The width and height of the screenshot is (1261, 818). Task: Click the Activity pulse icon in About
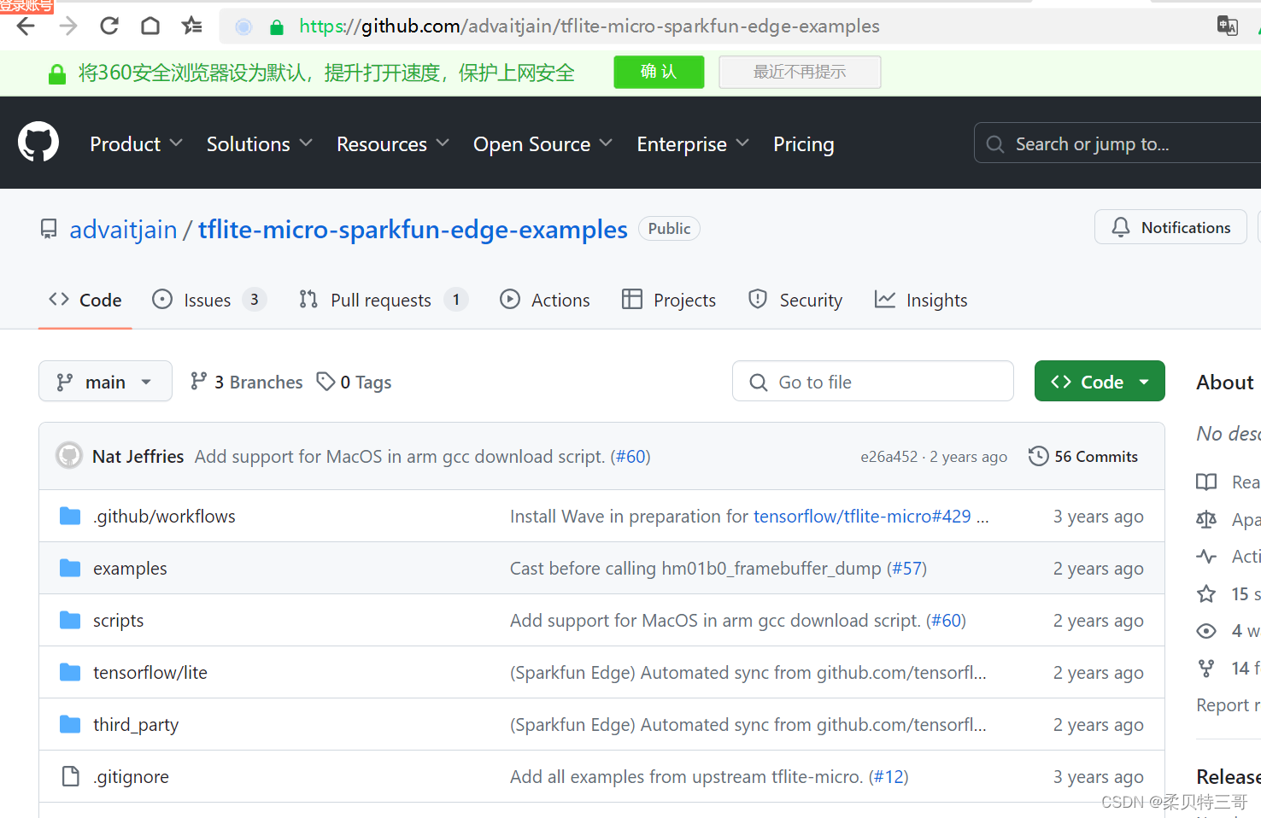pos(1206,557)
